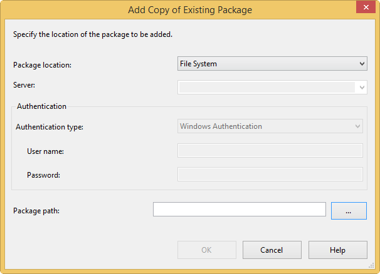Click the "Package location:" label
The image size is (380, 274).
pyautogui.click(x=42, y=64)
